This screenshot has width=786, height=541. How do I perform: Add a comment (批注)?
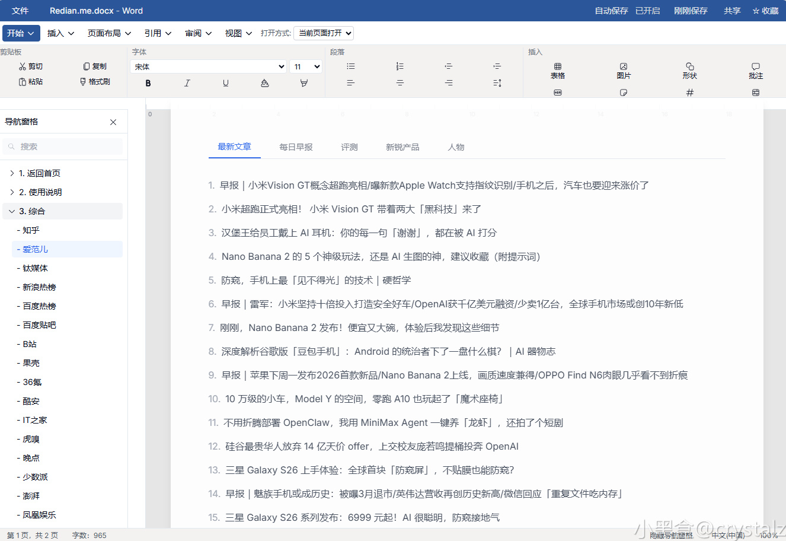click(756, 71)
